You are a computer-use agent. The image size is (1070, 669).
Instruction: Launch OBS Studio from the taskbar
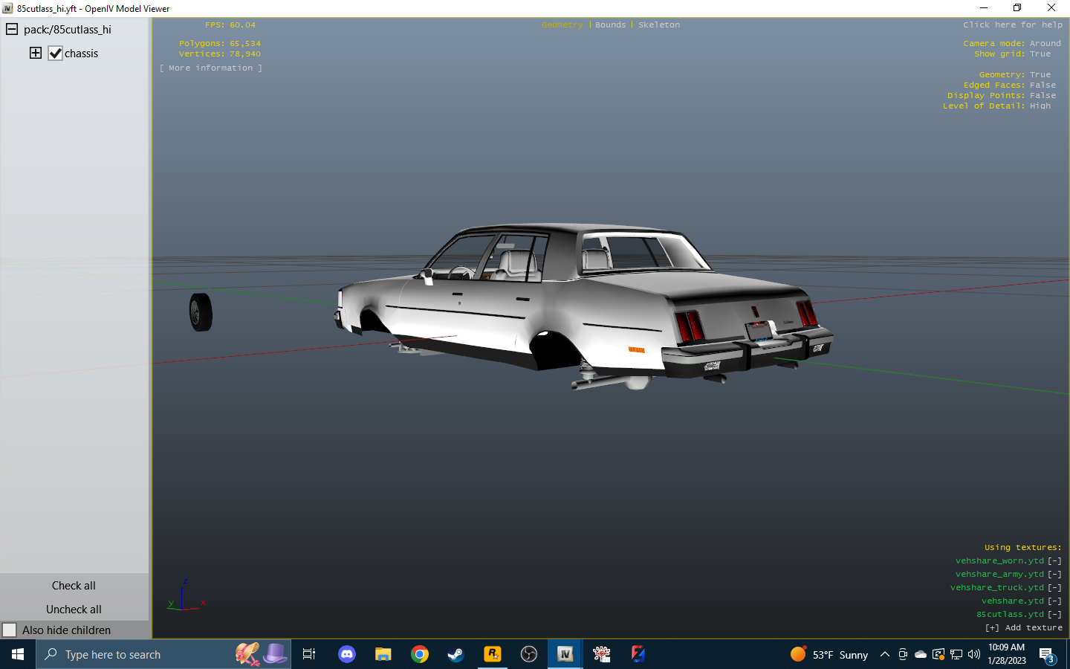click(x=528, y=654)
